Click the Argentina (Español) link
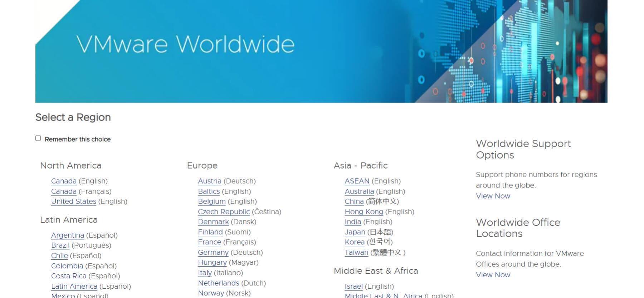Screen dimensions: 644x298 click(67, 235)
